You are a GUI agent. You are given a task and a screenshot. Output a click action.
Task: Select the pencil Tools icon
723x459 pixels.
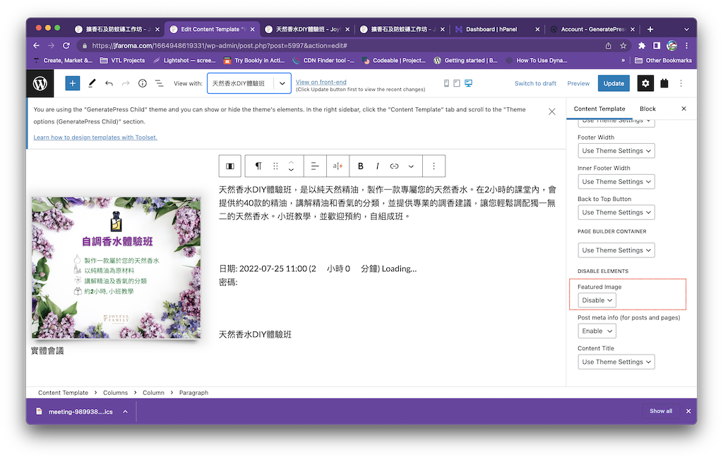(92, 83)
